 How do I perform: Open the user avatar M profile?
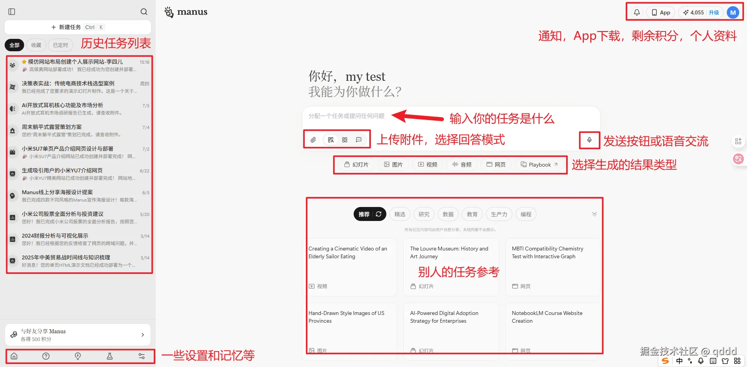733,12
